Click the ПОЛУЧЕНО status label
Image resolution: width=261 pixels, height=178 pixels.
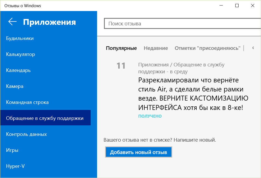tap(150, 116)
